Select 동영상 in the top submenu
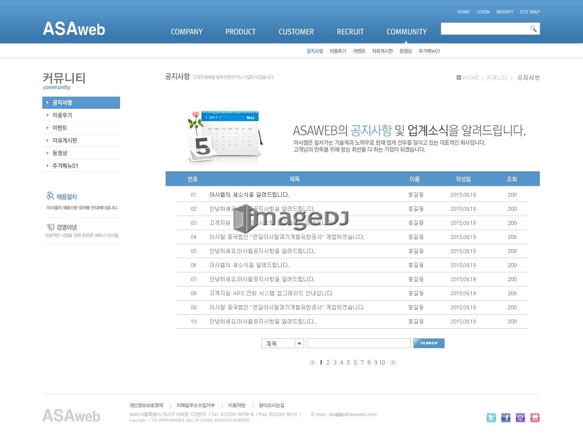Viewport: 583px width, 437px height. pos(406,51)
